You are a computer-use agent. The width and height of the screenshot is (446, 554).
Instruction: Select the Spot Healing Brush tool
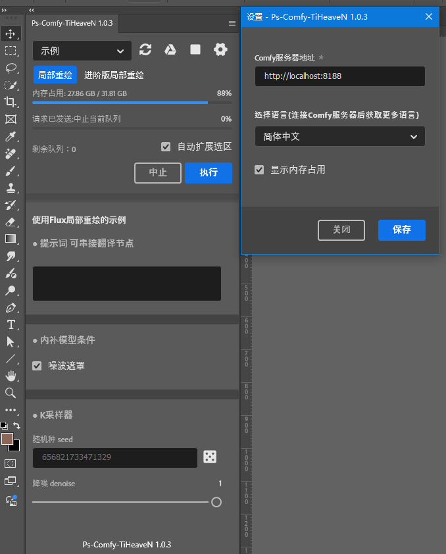click(11, 153)
